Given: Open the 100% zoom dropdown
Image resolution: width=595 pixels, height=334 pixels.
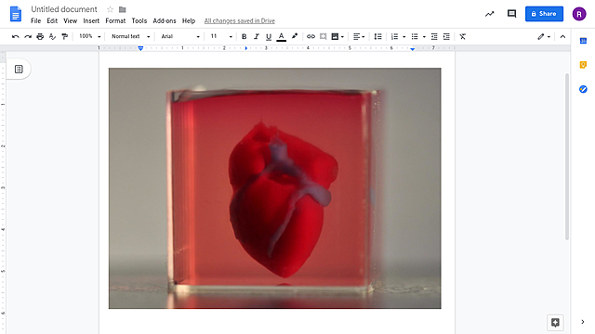Looking at the screenshot, I should (x=89, y=36).
